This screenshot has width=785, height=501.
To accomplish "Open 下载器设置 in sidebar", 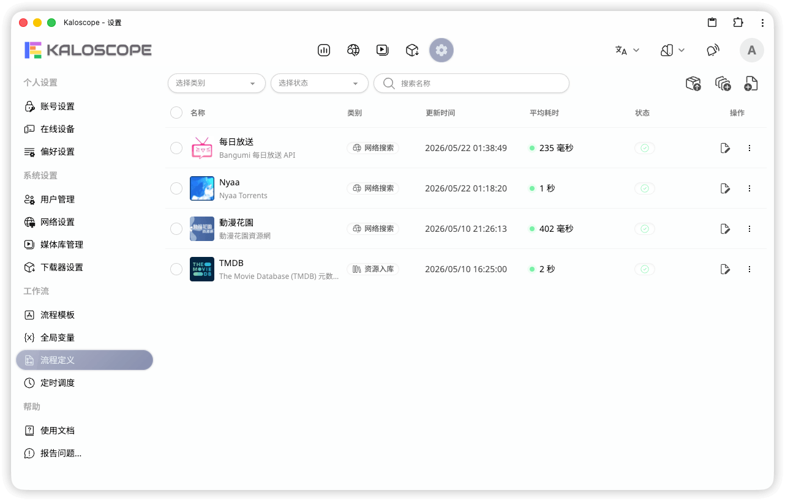I will [85, 267].
